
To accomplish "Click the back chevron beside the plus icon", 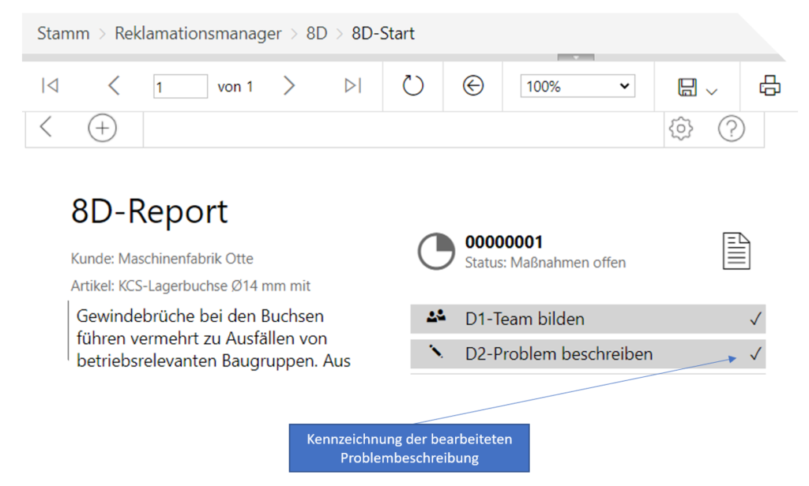I will click(46, 127).
